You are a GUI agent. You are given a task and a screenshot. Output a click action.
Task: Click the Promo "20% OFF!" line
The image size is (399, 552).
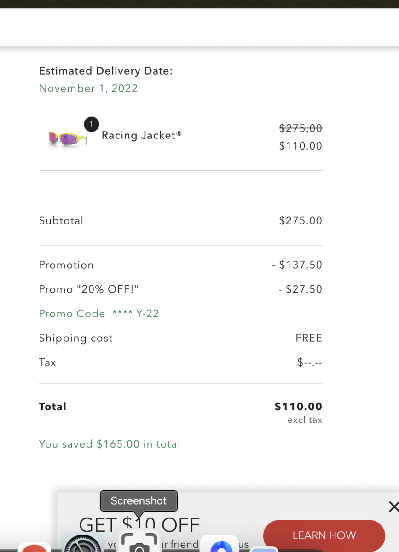[x=89, y=289]
